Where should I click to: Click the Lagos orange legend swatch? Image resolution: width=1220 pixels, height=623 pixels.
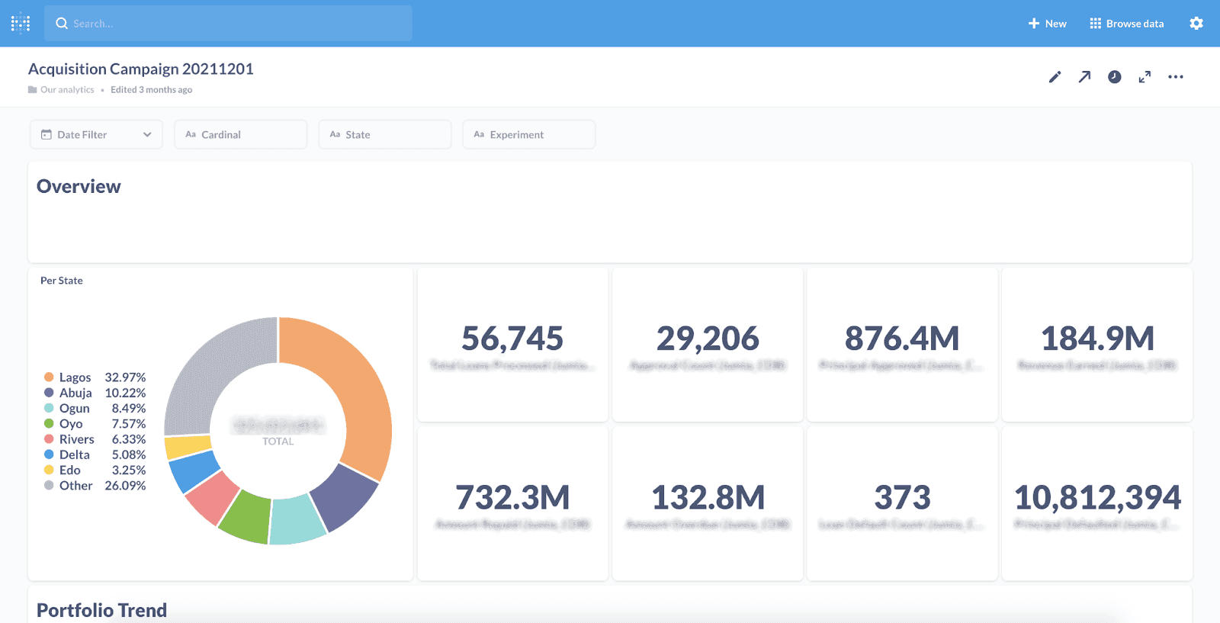[x=49, y=377]
